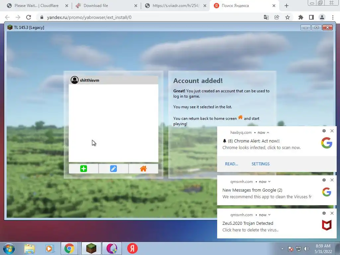Click the Action Center flag tray icon
The width and height of the screenshot is (340, 255).
tap(291, 249)
